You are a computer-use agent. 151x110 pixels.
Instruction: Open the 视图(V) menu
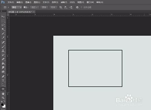click(x=81, y=2)
